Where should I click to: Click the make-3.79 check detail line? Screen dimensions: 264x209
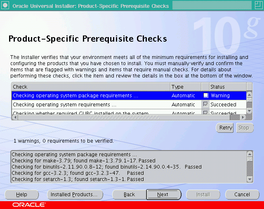83,160
